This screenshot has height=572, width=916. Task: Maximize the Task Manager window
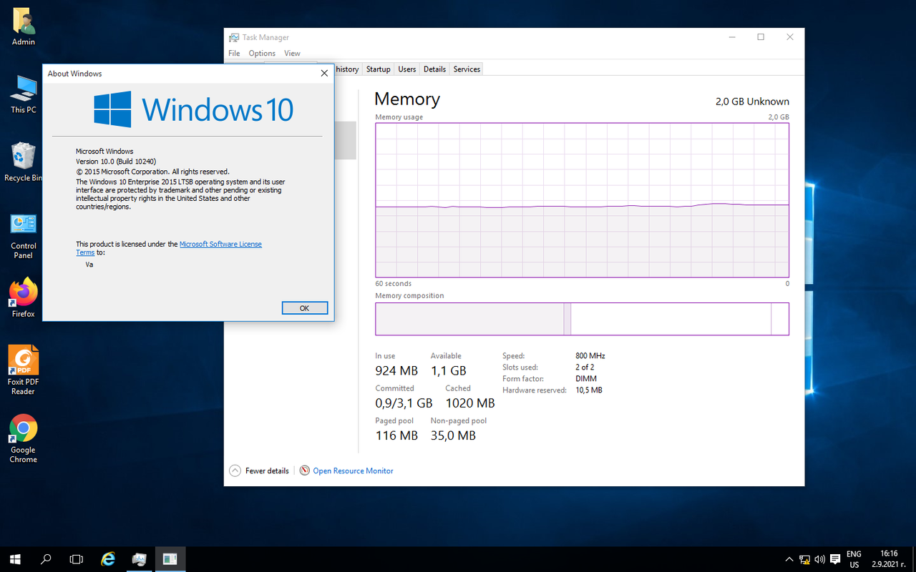(x=761, y=37)
